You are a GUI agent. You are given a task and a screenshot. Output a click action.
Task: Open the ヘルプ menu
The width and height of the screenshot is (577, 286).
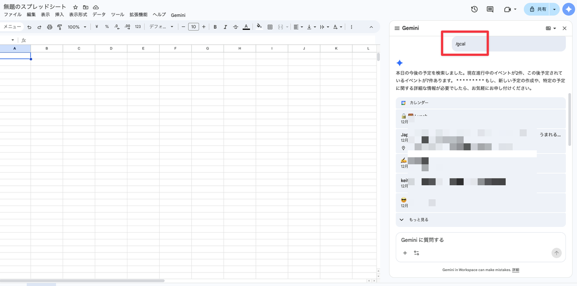[x=159, y=15]
